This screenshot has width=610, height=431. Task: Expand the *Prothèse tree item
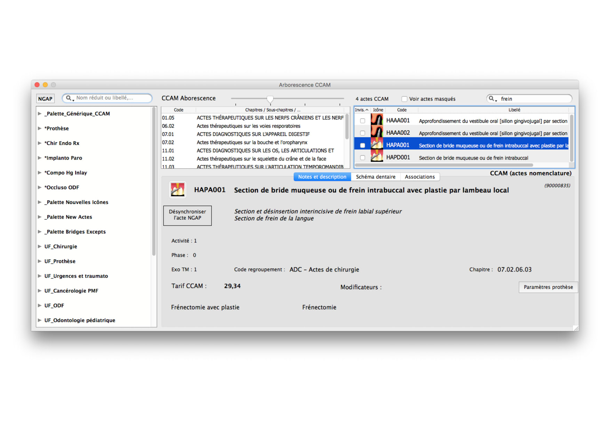click(40, 128)
